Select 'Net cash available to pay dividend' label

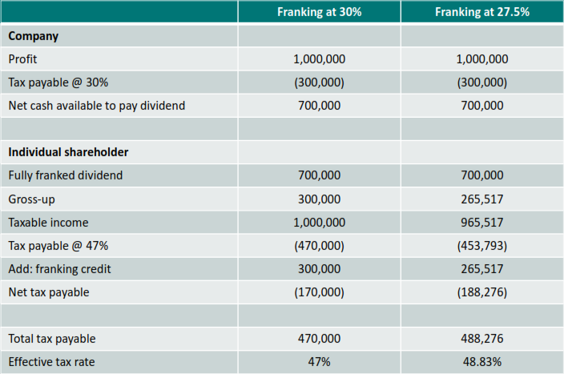97,106
